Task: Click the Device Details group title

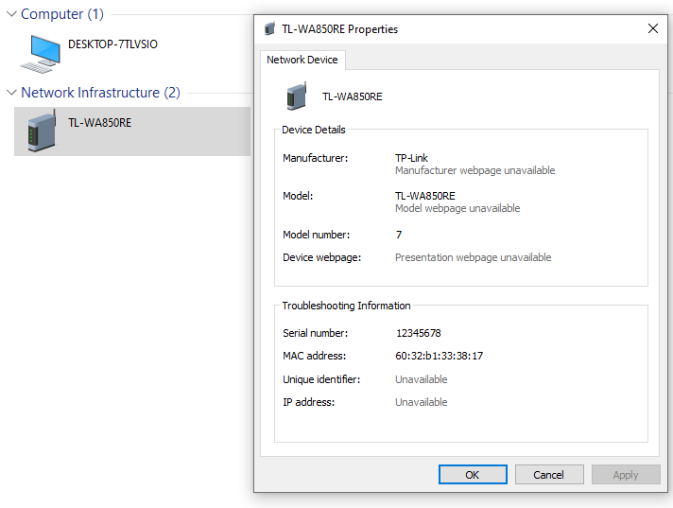Action: (x=314, y=130)
